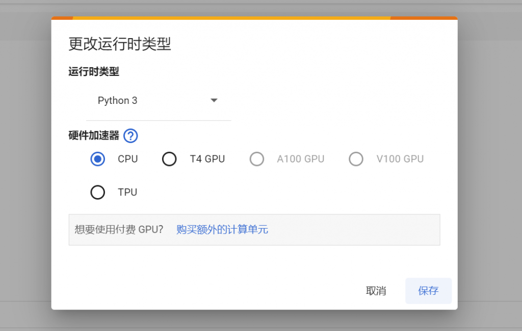
Task: Choose the T4 GPU radio button
Action: pyautogui.click(x=169, y=159)
